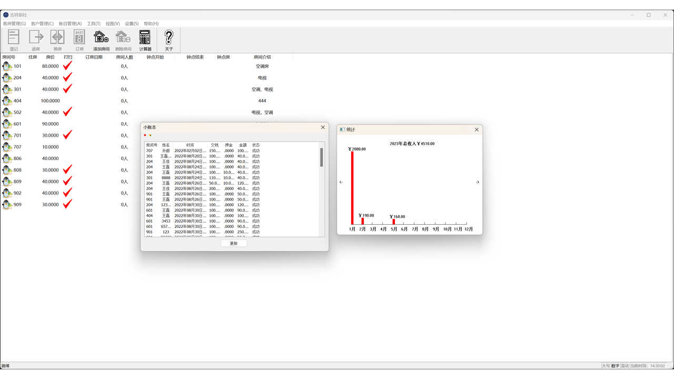Close the 统计 statistics window
Image resolution: width=674 pixels, height=379 pixels.
coord(477,129)
